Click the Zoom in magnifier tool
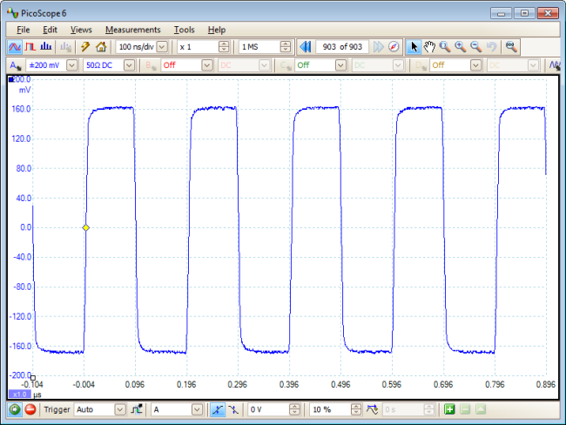Viewport: 566px width, 425px height. (x=460, y=46)
